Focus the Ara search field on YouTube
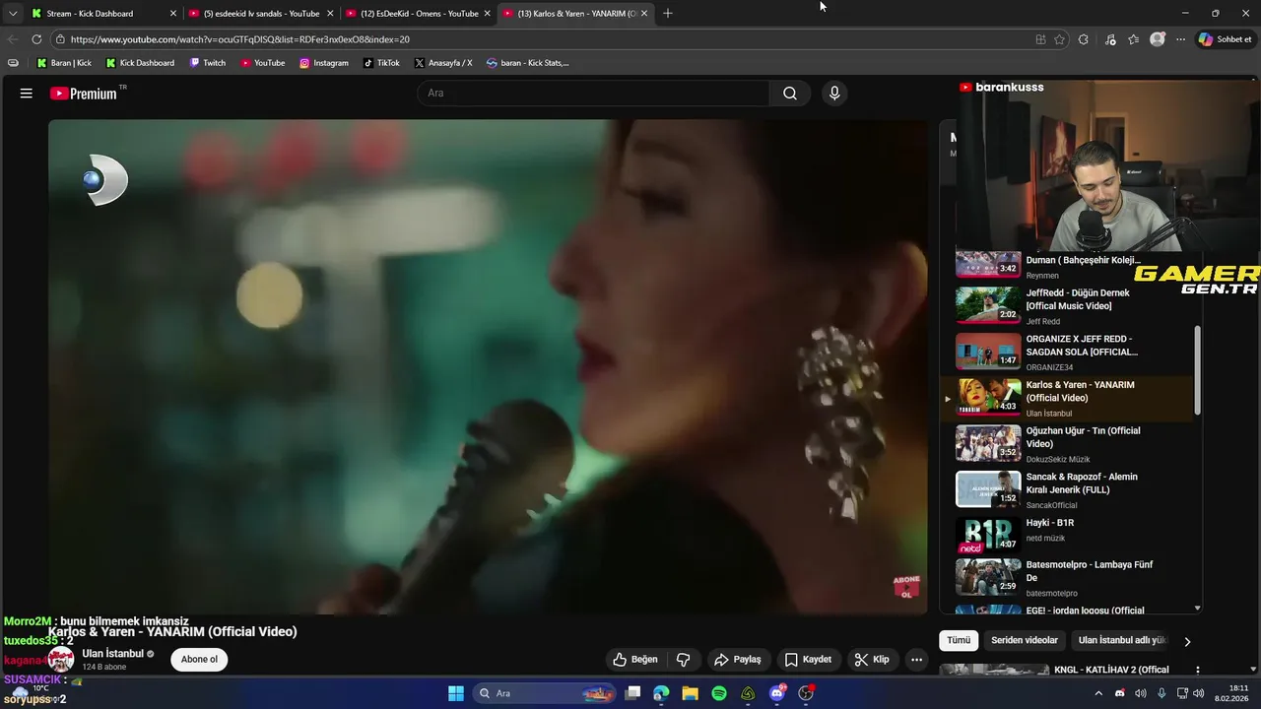This screenshot has width=1261, height=709. (594, 94)
